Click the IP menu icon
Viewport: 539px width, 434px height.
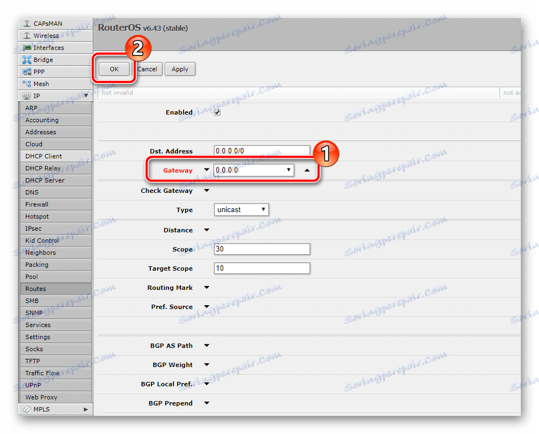tap(27, 96)
